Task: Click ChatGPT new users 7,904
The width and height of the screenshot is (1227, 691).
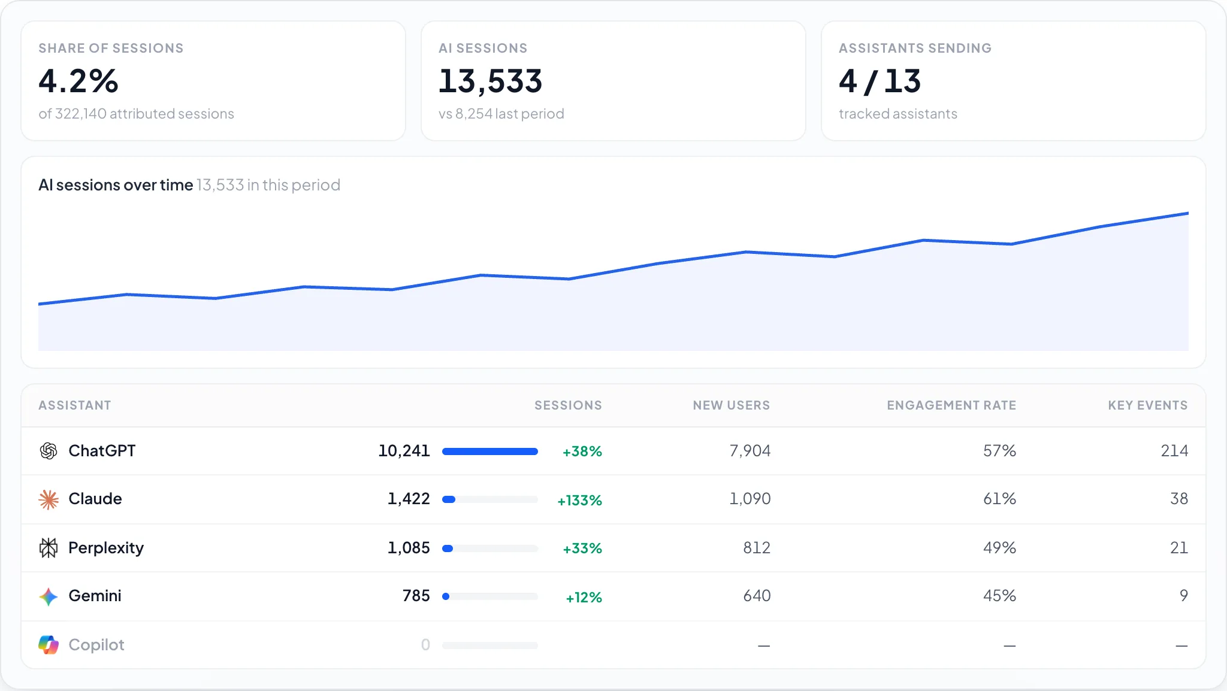Action: pyautogui.click(x=750, y=451)
